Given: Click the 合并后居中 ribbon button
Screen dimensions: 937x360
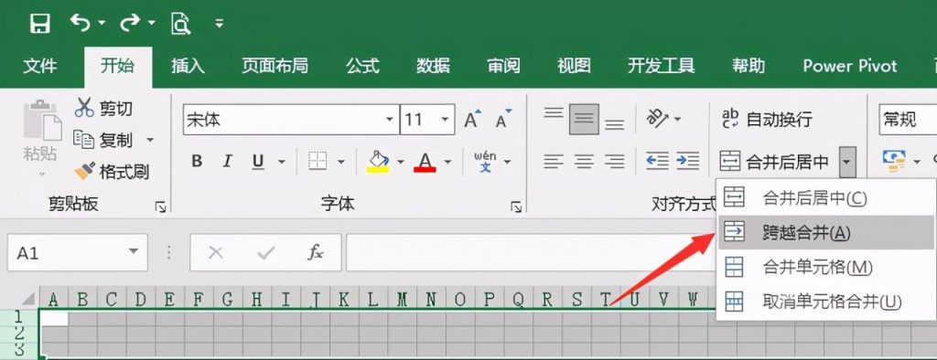Looking at the screenshot, I should click(x=774, y=161).
